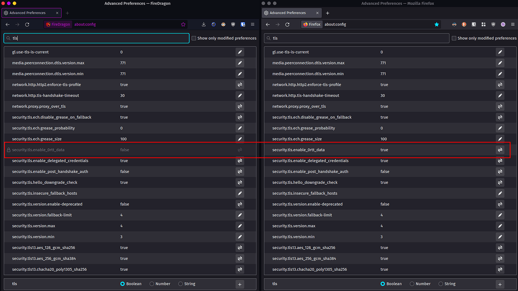Open the hamburger application menu in Firefox
518x291 pixels.
tap(512, 24)
